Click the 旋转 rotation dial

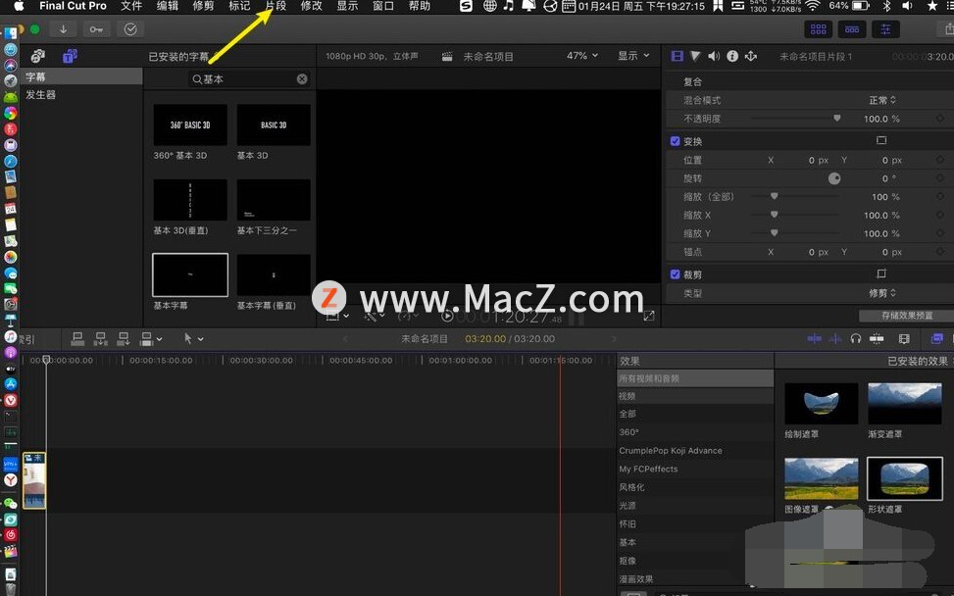834,178
